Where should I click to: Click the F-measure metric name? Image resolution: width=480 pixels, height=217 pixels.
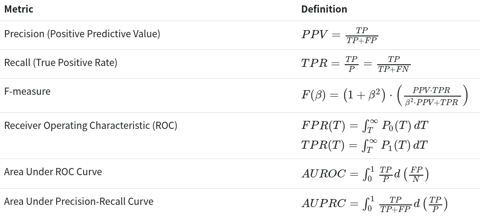27,91
